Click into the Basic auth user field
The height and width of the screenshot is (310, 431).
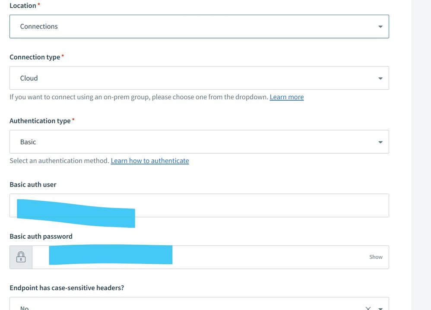(x=216, y=205)
